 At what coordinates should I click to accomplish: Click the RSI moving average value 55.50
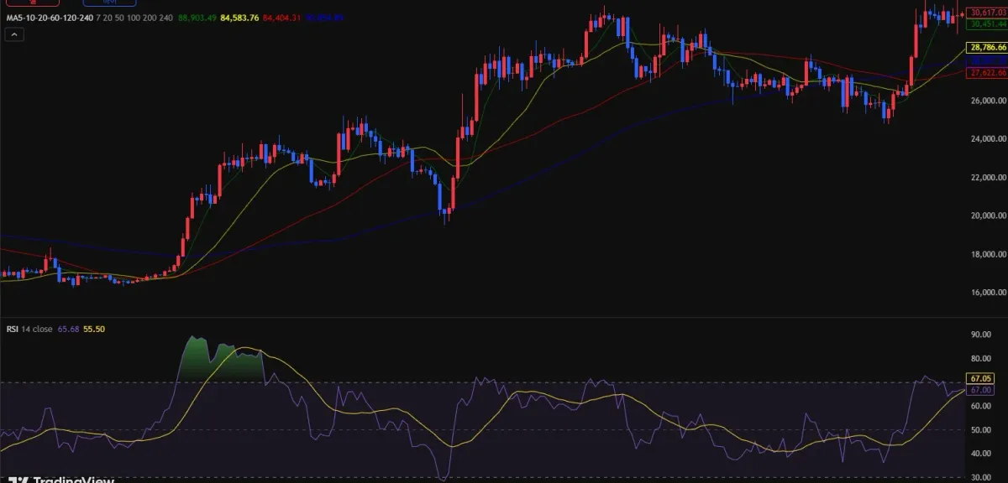point(94,330)
